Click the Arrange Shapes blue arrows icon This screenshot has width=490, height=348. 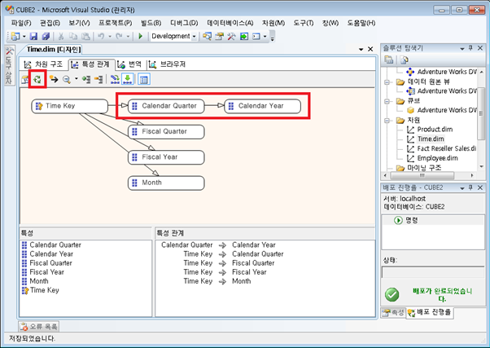coord(115,80)
